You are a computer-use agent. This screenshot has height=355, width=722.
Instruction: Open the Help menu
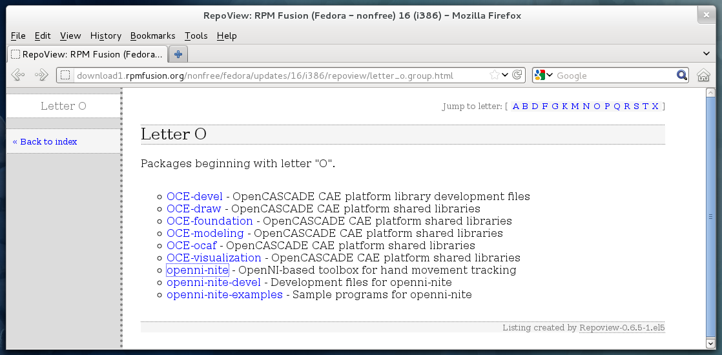click(227, 35)
